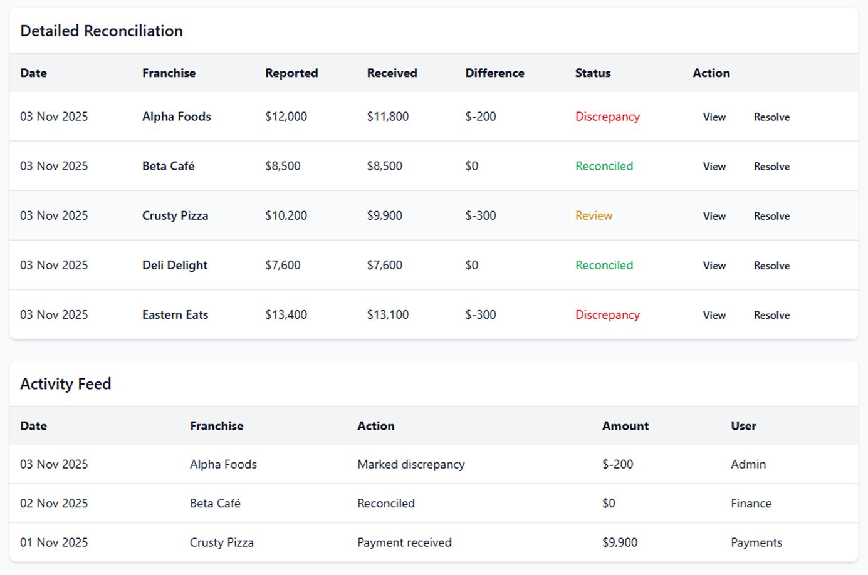
Task: Click Resolve for Deli Delight
Action: [771, 266]
